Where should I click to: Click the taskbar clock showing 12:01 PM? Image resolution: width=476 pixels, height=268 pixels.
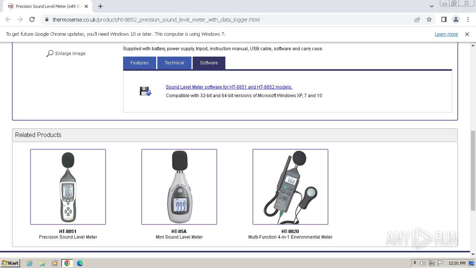tap(457, 263)
